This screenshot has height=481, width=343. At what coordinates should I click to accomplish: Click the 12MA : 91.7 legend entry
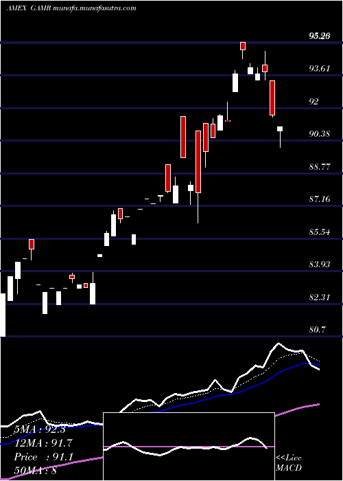tap(43, 443)
